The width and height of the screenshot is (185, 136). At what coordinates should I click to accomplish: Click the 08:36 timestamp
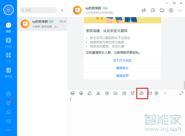point(63,21)
